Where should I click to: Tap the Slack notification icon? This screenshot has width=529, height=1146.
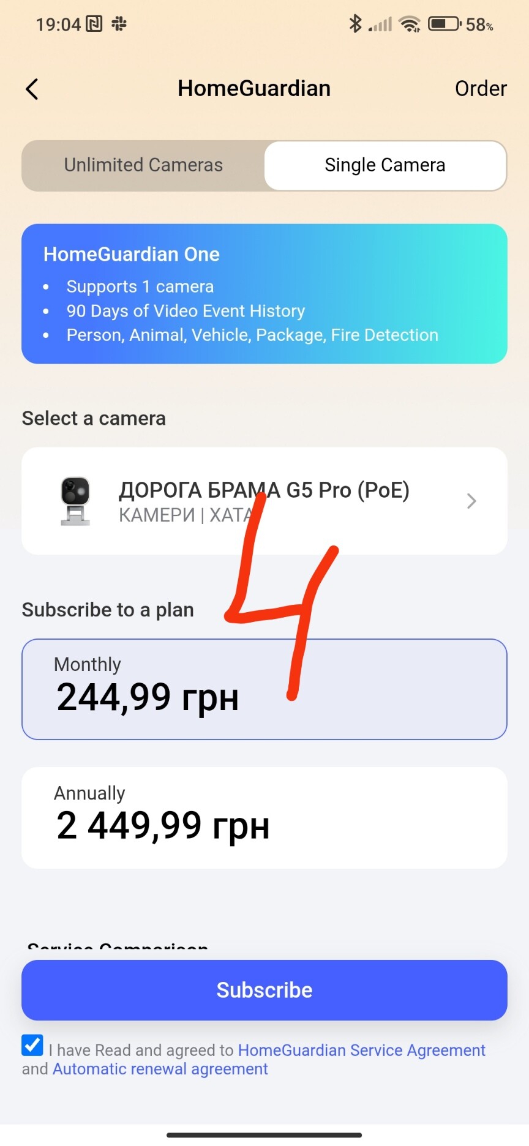coord(119,24)
